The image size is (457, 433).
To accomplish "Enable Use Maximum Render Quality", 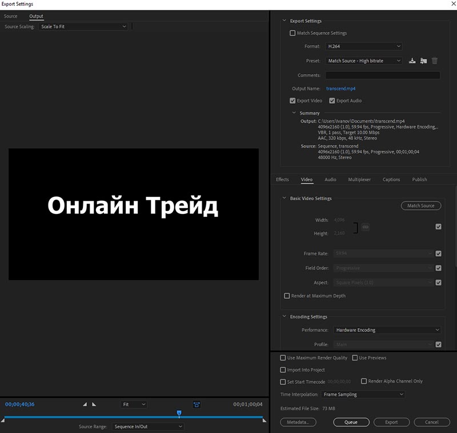I will point(283,358).
